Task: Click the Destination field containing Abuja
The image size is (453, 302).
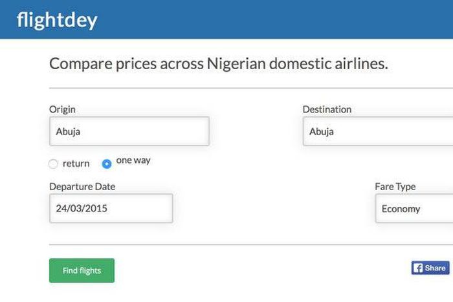Action: [377, 131]
